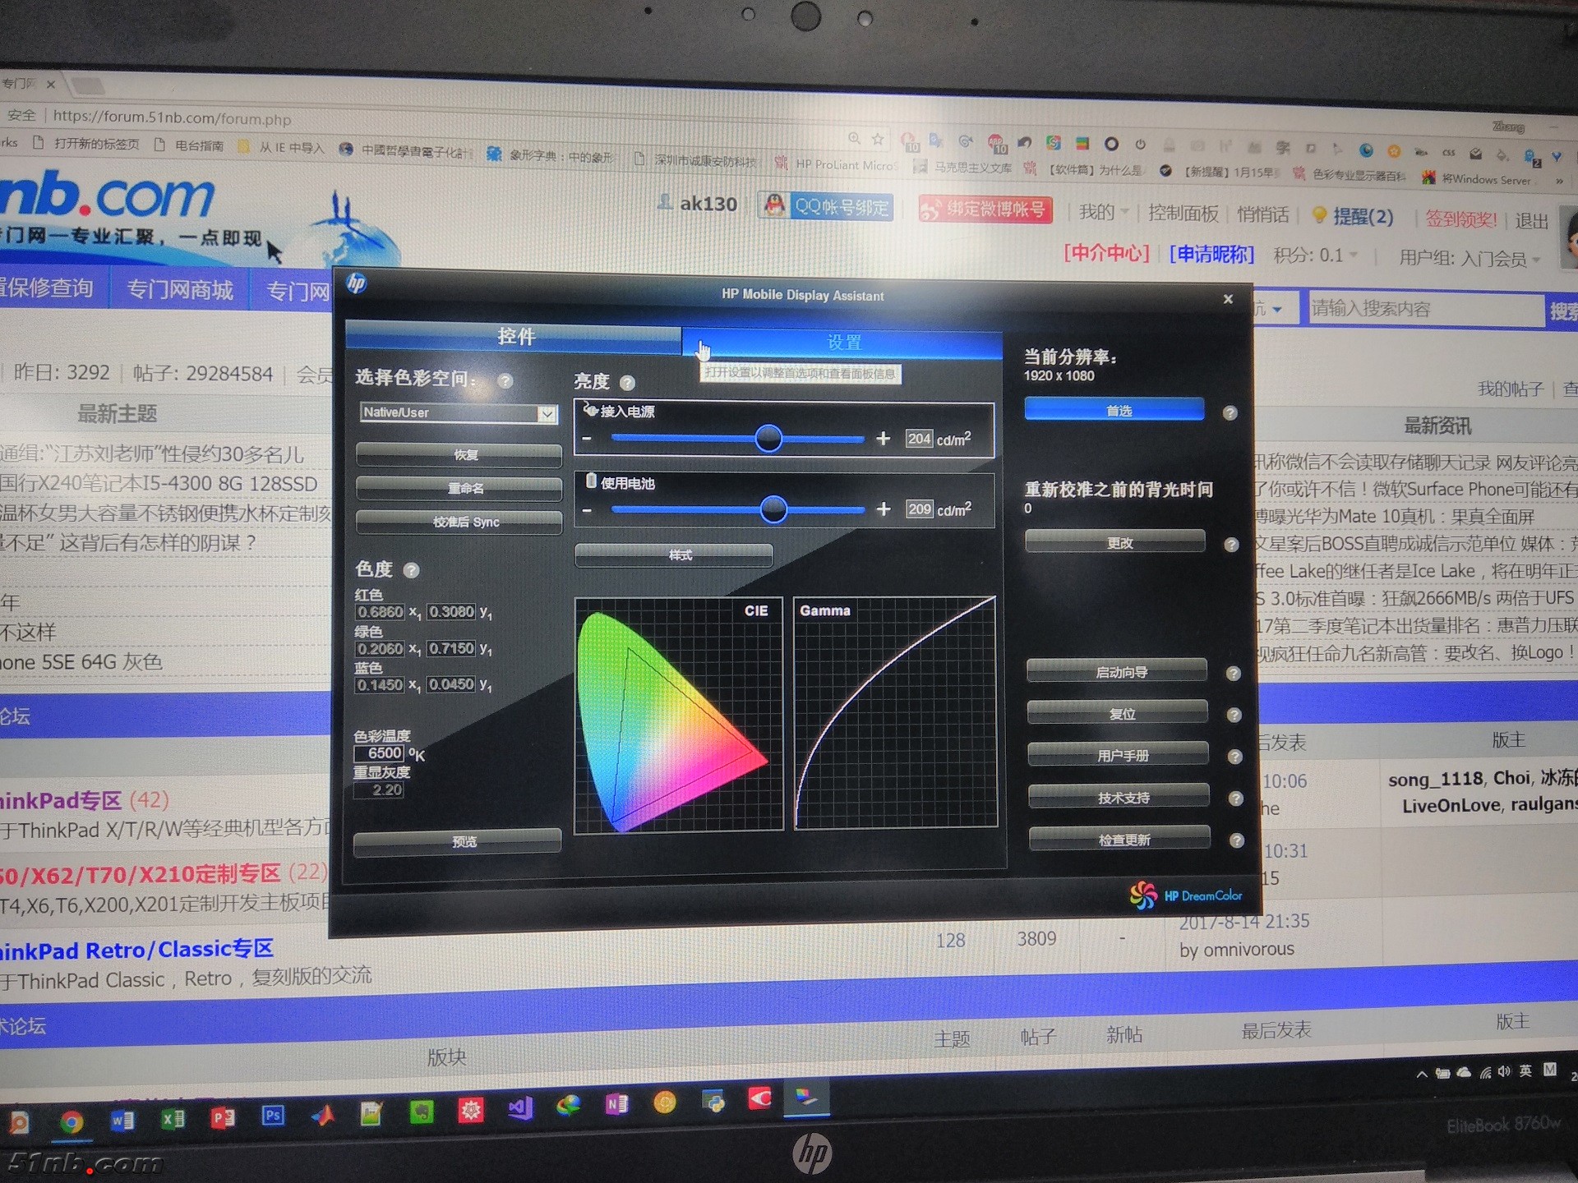The width and height of the screenshot is (1578, 1183).
Task: Open Excel from the taskbar
Action: click(173, 1118)
